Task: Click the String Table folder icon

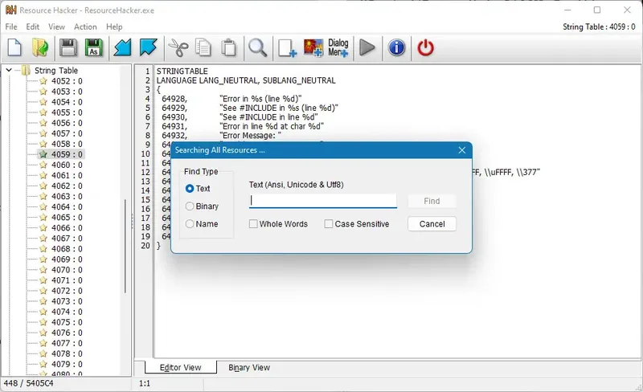Action: 26,71
